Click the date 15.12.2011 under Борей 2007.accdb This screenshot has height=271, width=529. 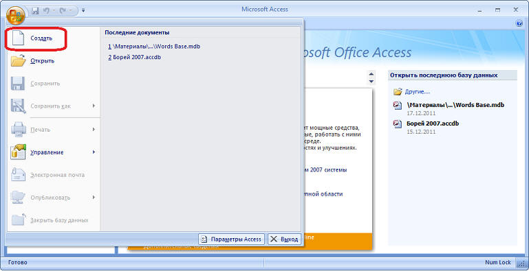[421, 132]
